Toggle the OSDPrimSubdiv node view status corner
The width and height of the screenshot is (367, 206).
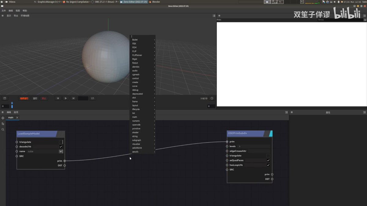click(x=270, y=133)
